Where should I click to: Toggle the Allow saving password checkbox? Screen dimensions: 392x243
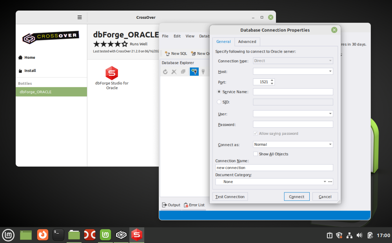tap(256, 133)
